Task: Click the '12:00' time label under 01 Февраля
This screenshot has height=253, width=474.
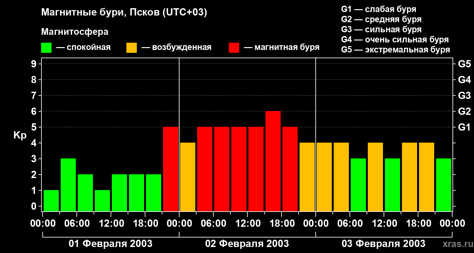Action: pyautogui.click(x=111, y=224)
